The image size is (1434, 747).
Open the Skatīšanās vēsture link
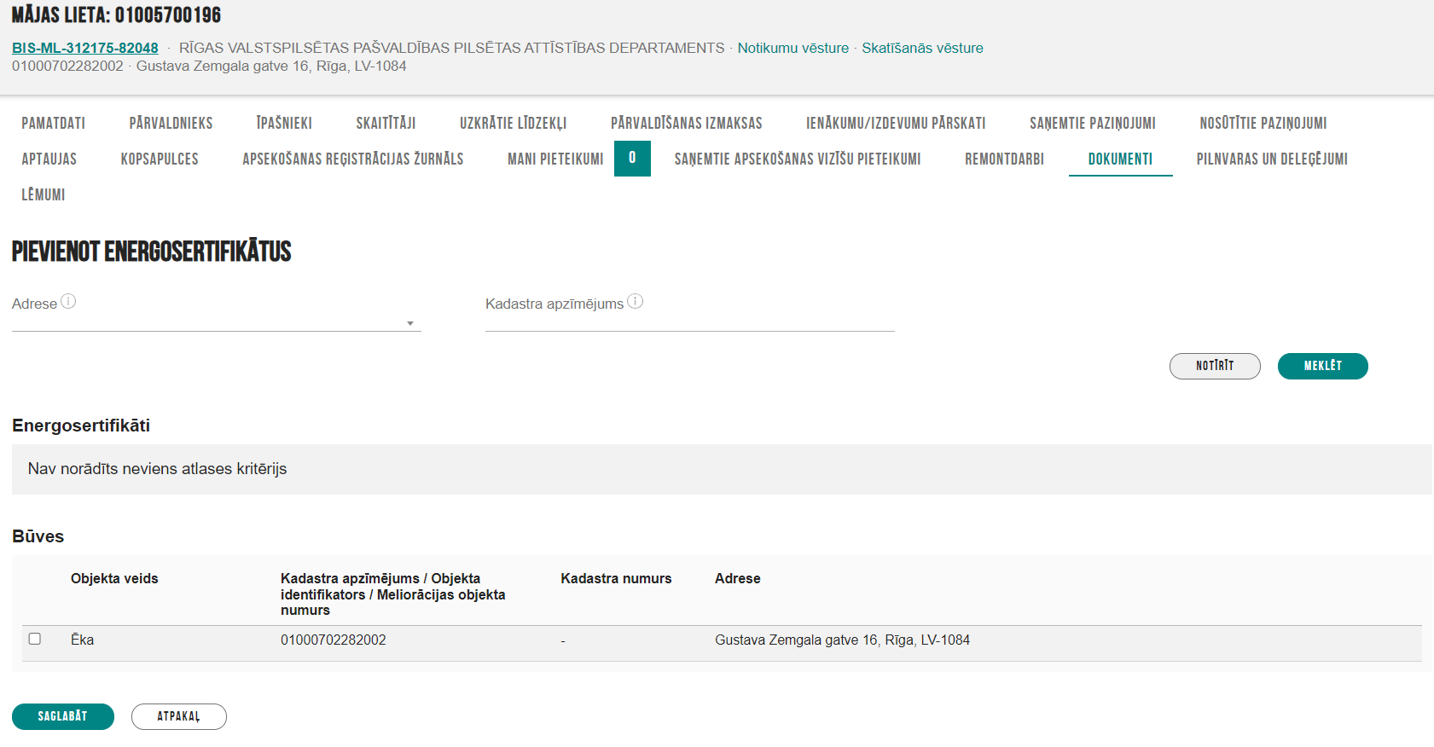click(922, 48)
